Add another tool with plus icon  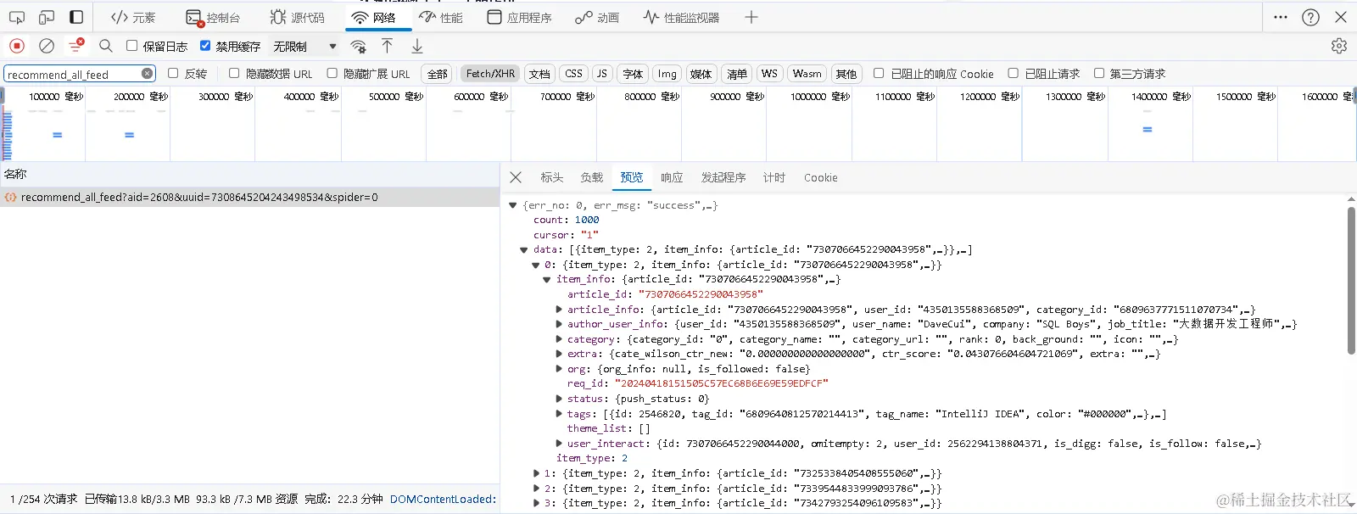pos(751,17)
